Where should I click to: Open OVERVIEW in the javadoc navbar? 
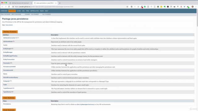pyautogui.click(x=4, y=11)
